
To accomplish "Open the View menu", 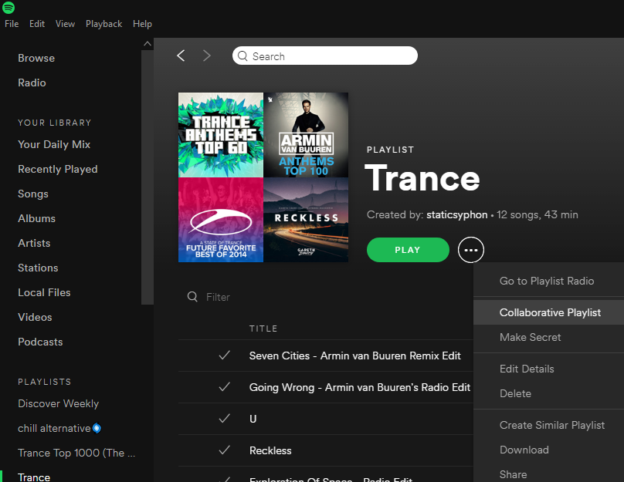I will coord(65,24).
